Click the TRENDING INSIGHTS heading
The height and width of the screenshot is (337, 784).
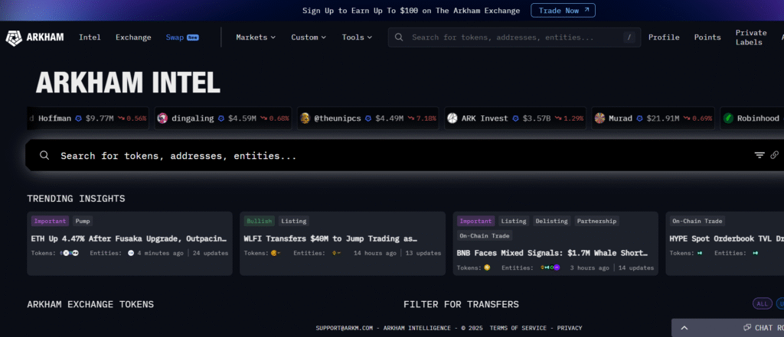(76, 199)
